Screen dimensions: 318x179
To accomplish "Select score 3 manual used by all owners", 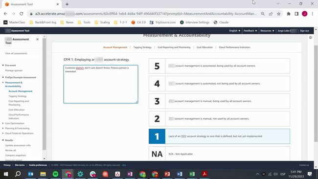I will coord(219,101).
